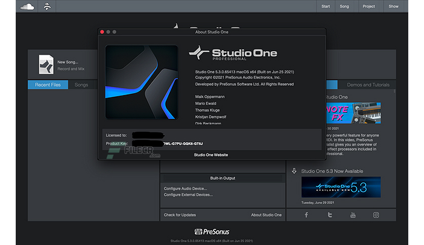
Task: Open Configure Audio Device settings
Action: tap(185, 189)
